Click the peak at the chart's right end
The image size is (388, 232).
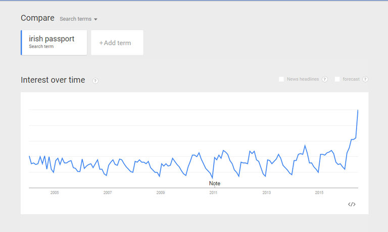(x=358, y=110)
